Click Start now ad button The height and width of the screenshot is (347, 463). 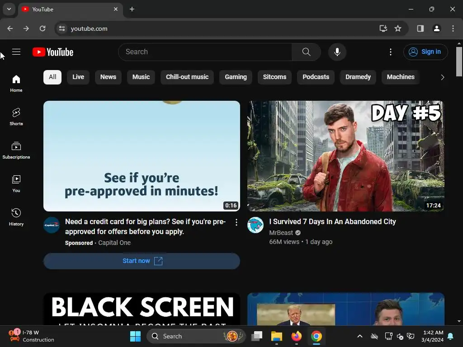(142, 261)
